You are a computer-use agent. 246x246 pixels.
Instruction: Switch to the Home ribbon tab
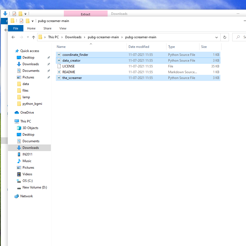coord(31,28)
